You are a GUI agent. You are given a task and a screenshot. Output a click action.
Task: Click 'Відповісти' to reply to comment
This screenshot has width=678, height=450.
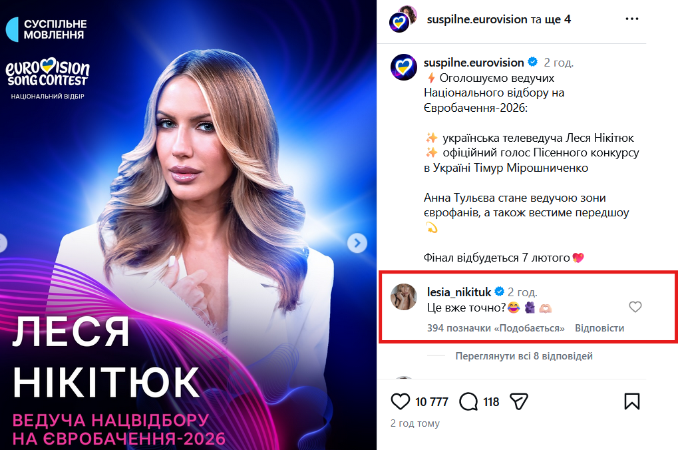tap(599, 328)
